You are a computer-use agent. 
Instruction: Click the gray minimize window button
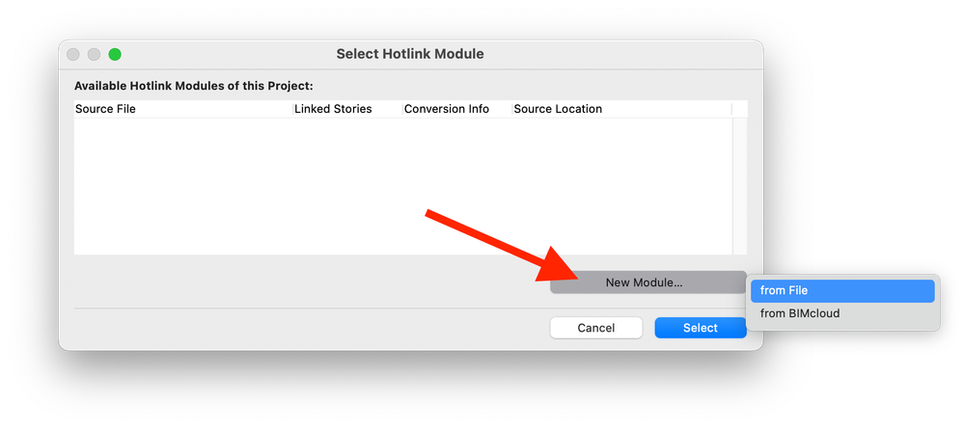95,54
